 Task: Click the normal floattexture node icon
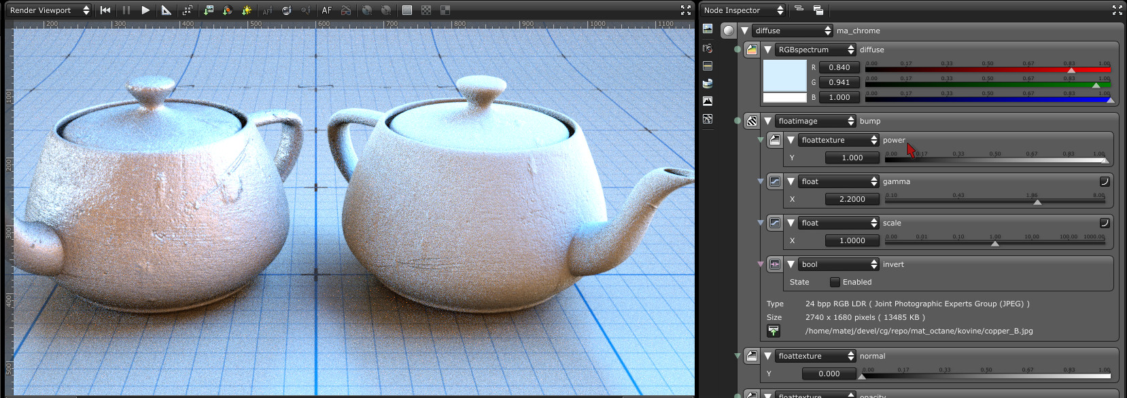point(752,356)
